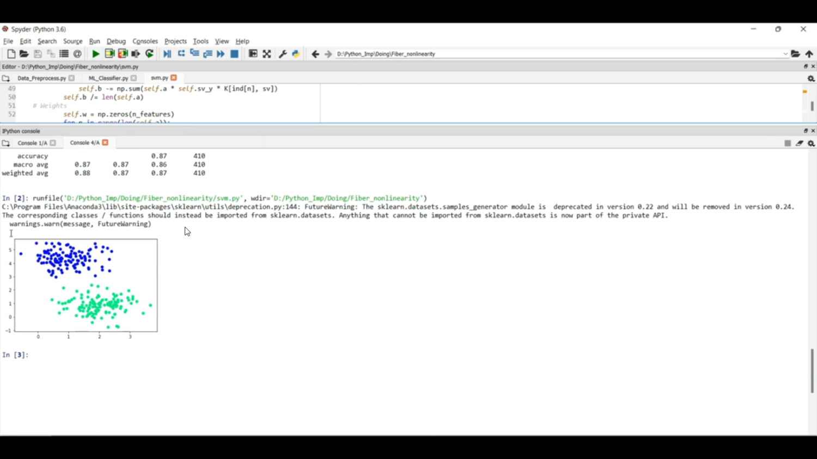Open the PYTHONPATH manager Python icon
Viewport: 817px width, 459px height.
(296, 54)
